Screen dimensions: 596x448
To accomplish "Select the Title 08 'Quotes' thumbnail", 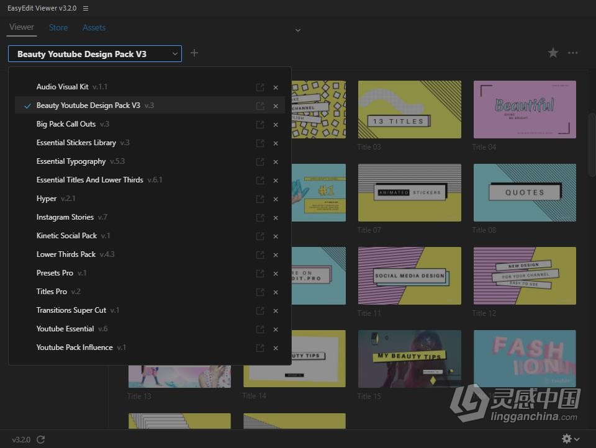I will [525, 192].
